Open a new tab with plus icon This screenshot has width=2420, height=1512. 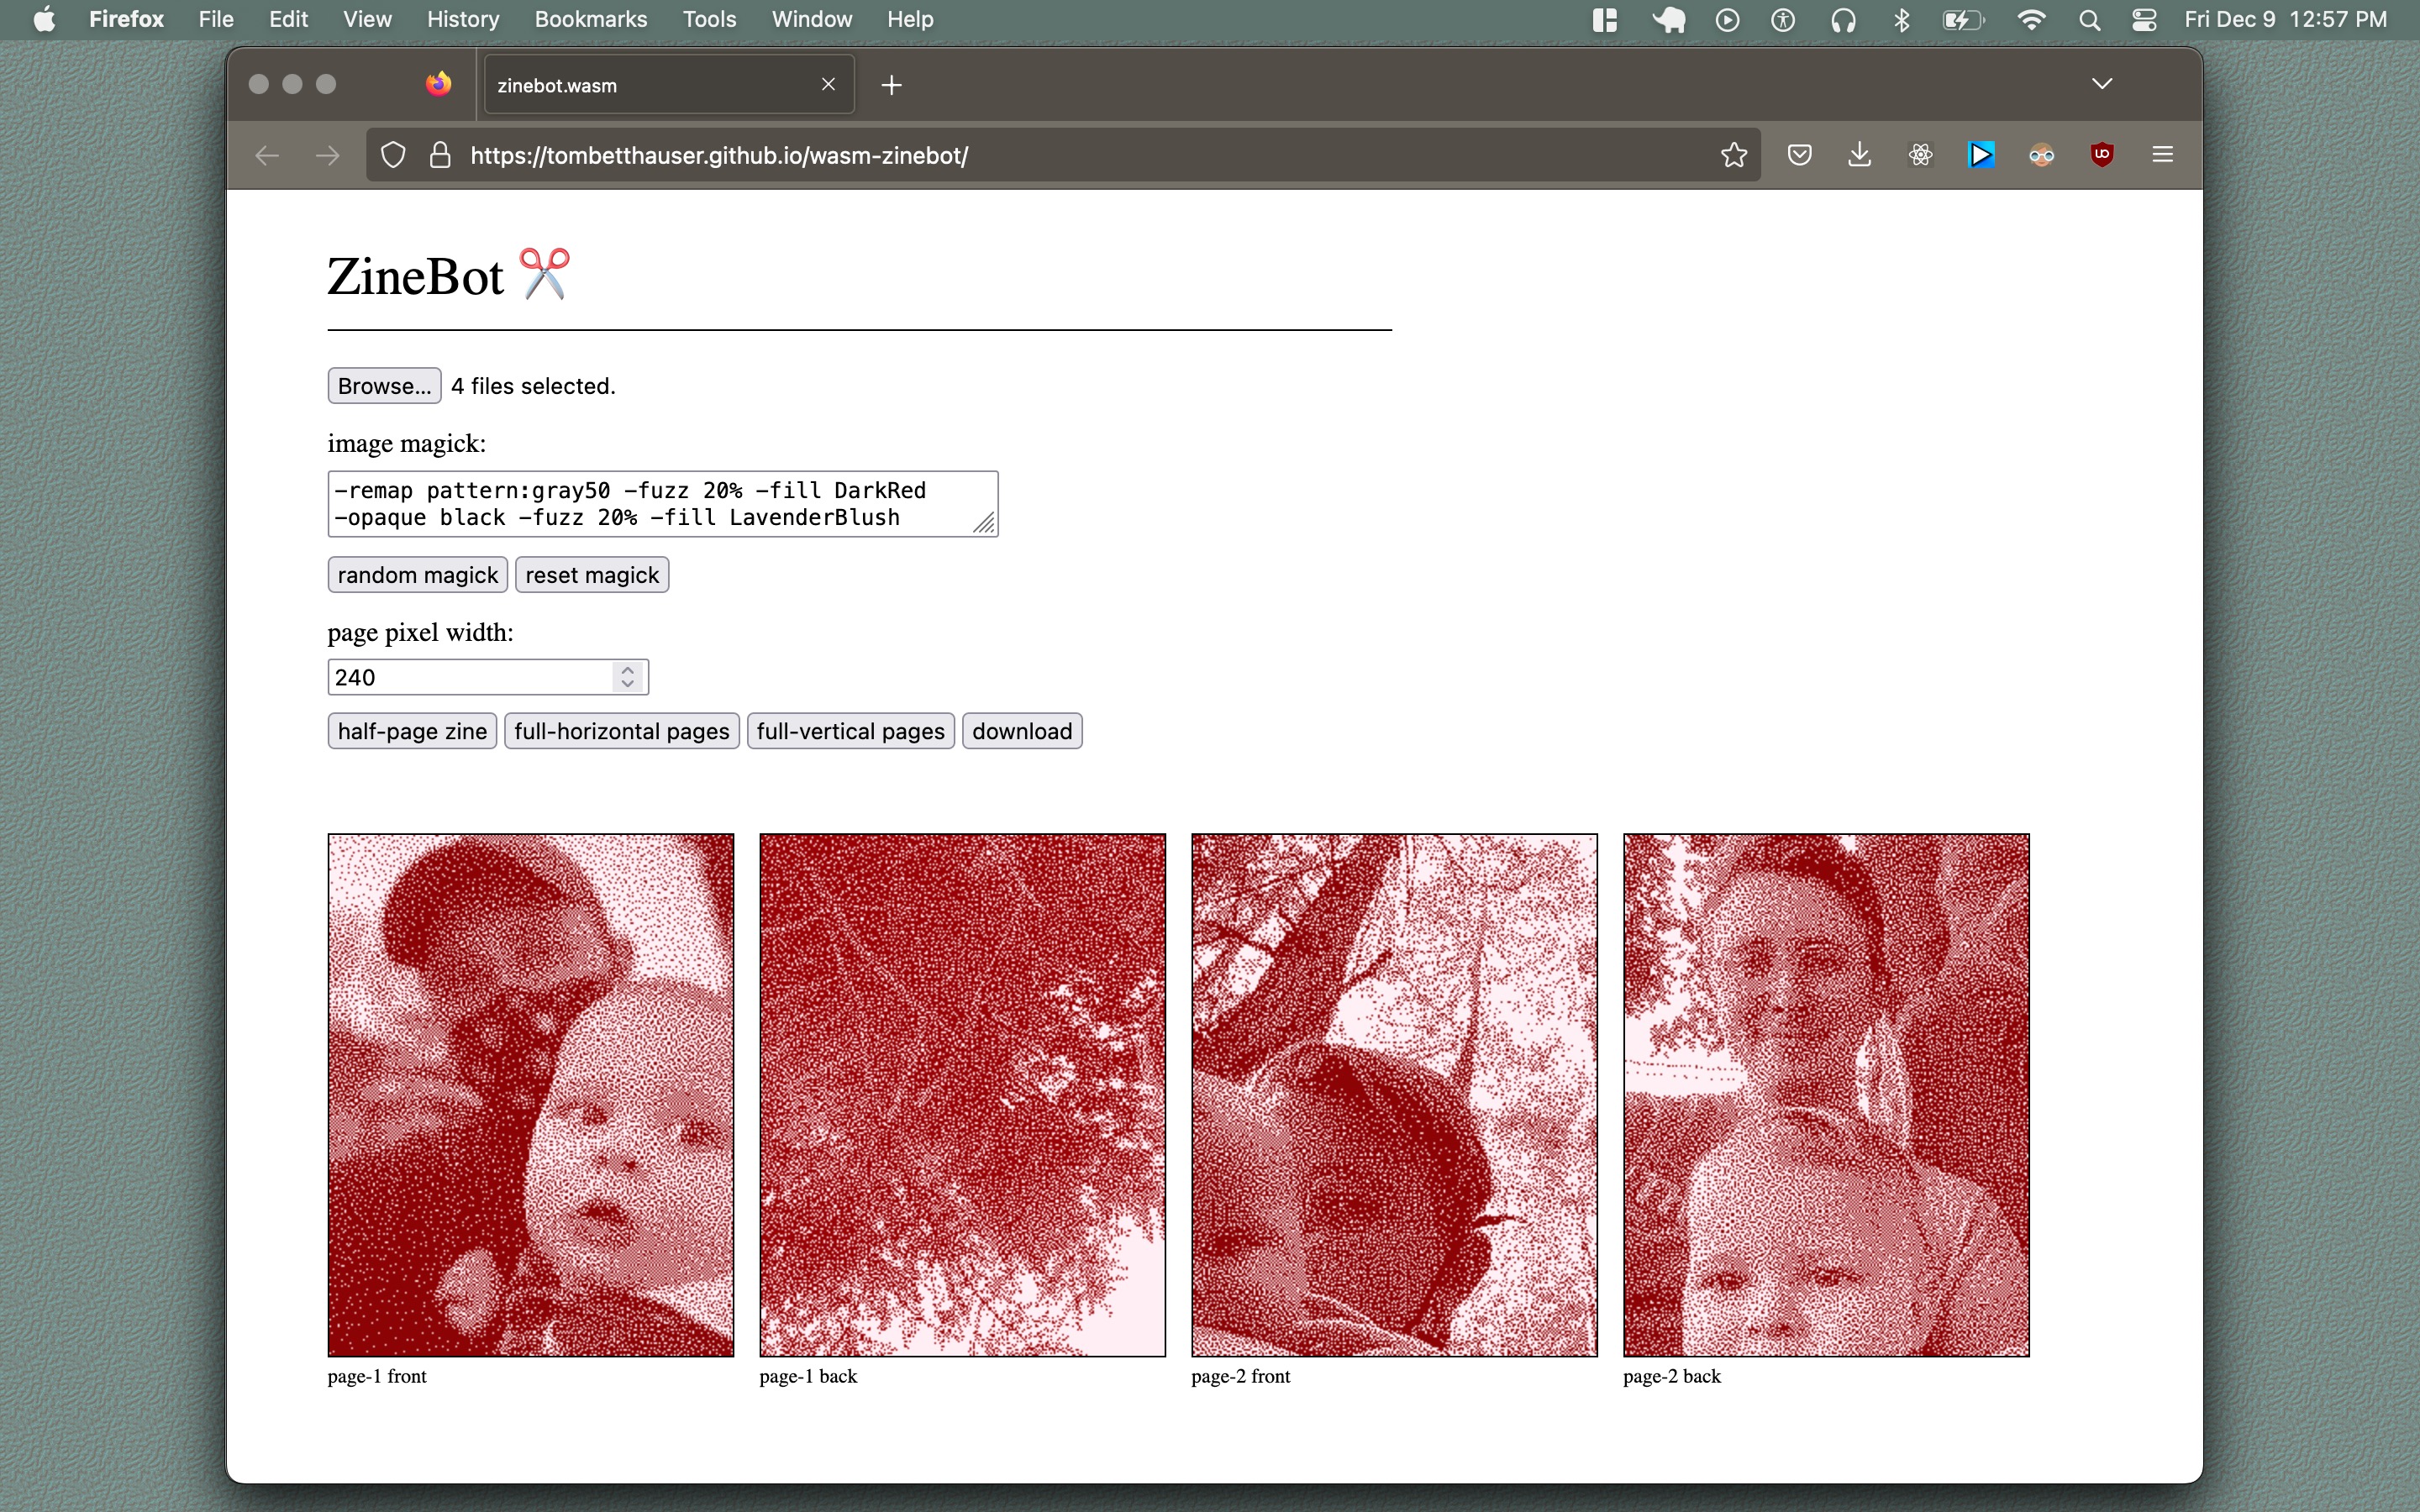click(x=891, y=86)
